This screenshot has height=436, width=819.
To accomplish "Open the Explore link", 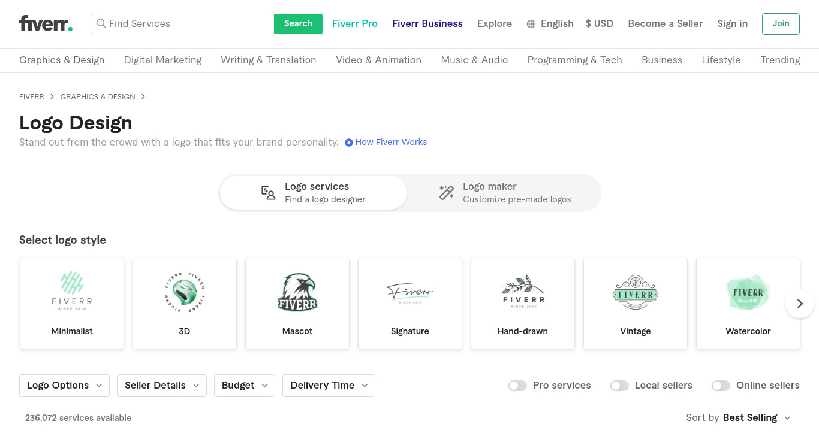I will (495, 24).
